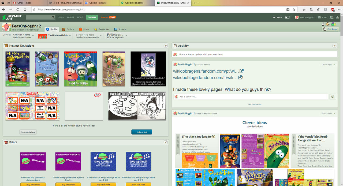Click the browser address bar URL

point(61,9)
